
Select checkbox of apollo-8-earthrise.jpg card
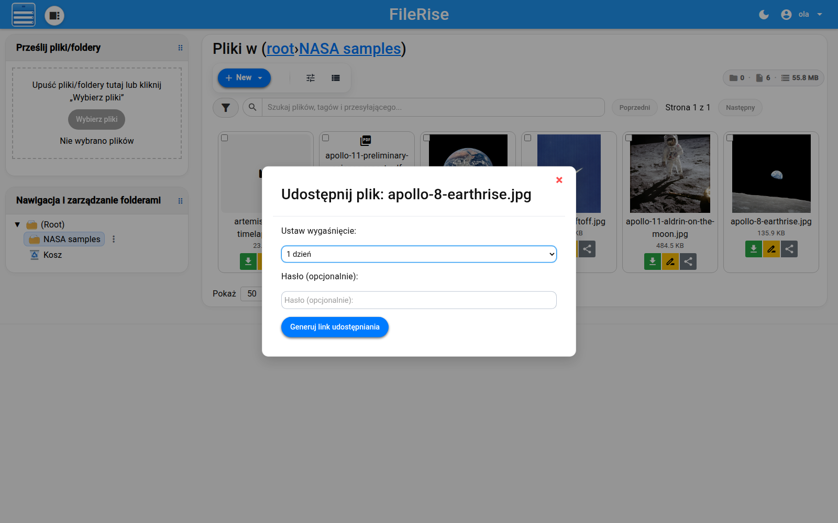[730, 138]
